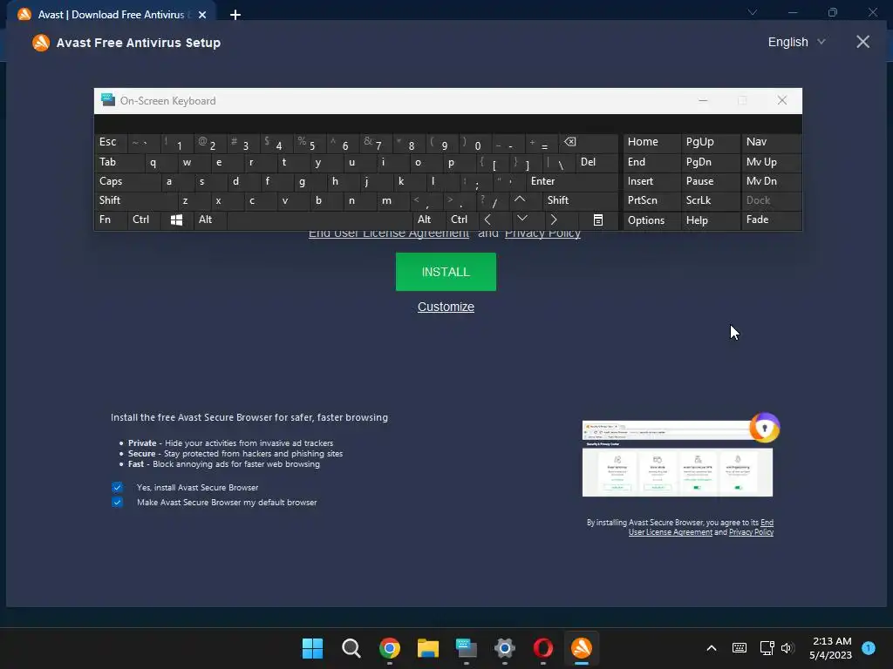Expand the English language dropdown
Viewport: 893px width, 669px height.
tap(796, 42)
